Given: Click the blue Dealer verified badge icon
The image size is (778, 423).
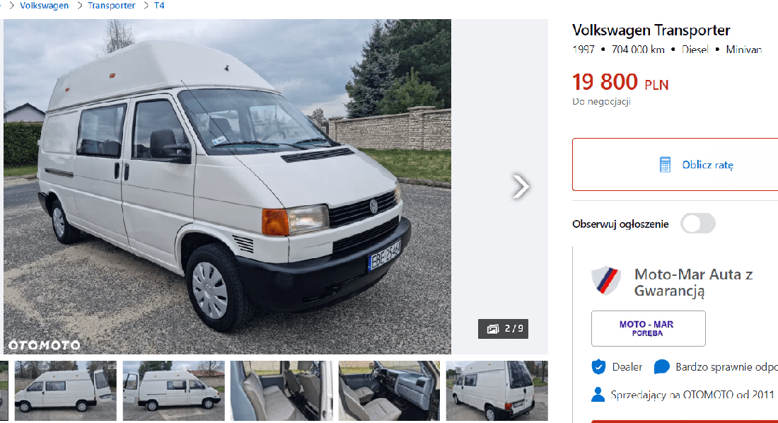Looking at the screenshot, I should point(598,367).
